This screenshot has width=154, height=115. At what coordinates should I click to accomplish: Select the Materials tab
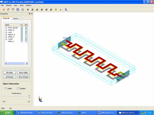(x=6, y=18)
